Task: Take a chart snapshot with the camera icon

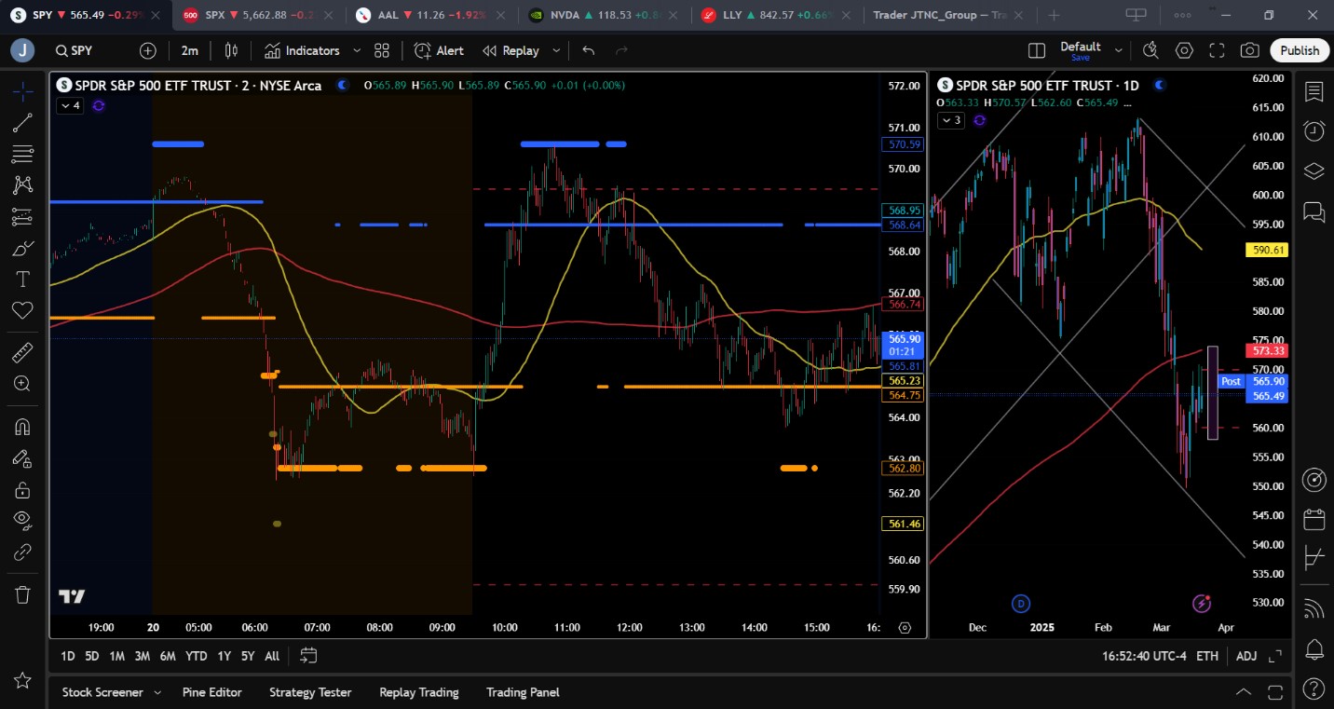Action: coord(1250,50)
